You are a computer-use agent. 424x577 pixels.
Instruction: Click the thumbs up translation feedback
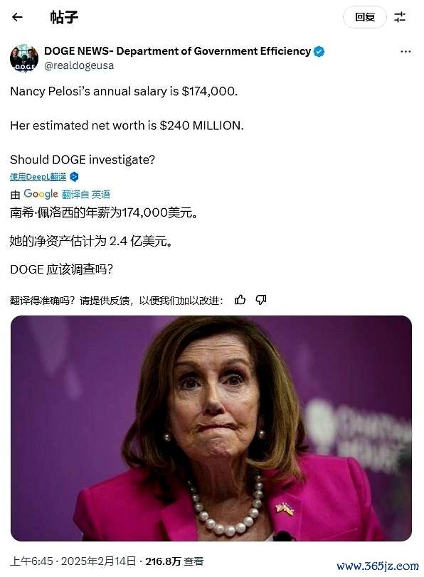[240, 300]
